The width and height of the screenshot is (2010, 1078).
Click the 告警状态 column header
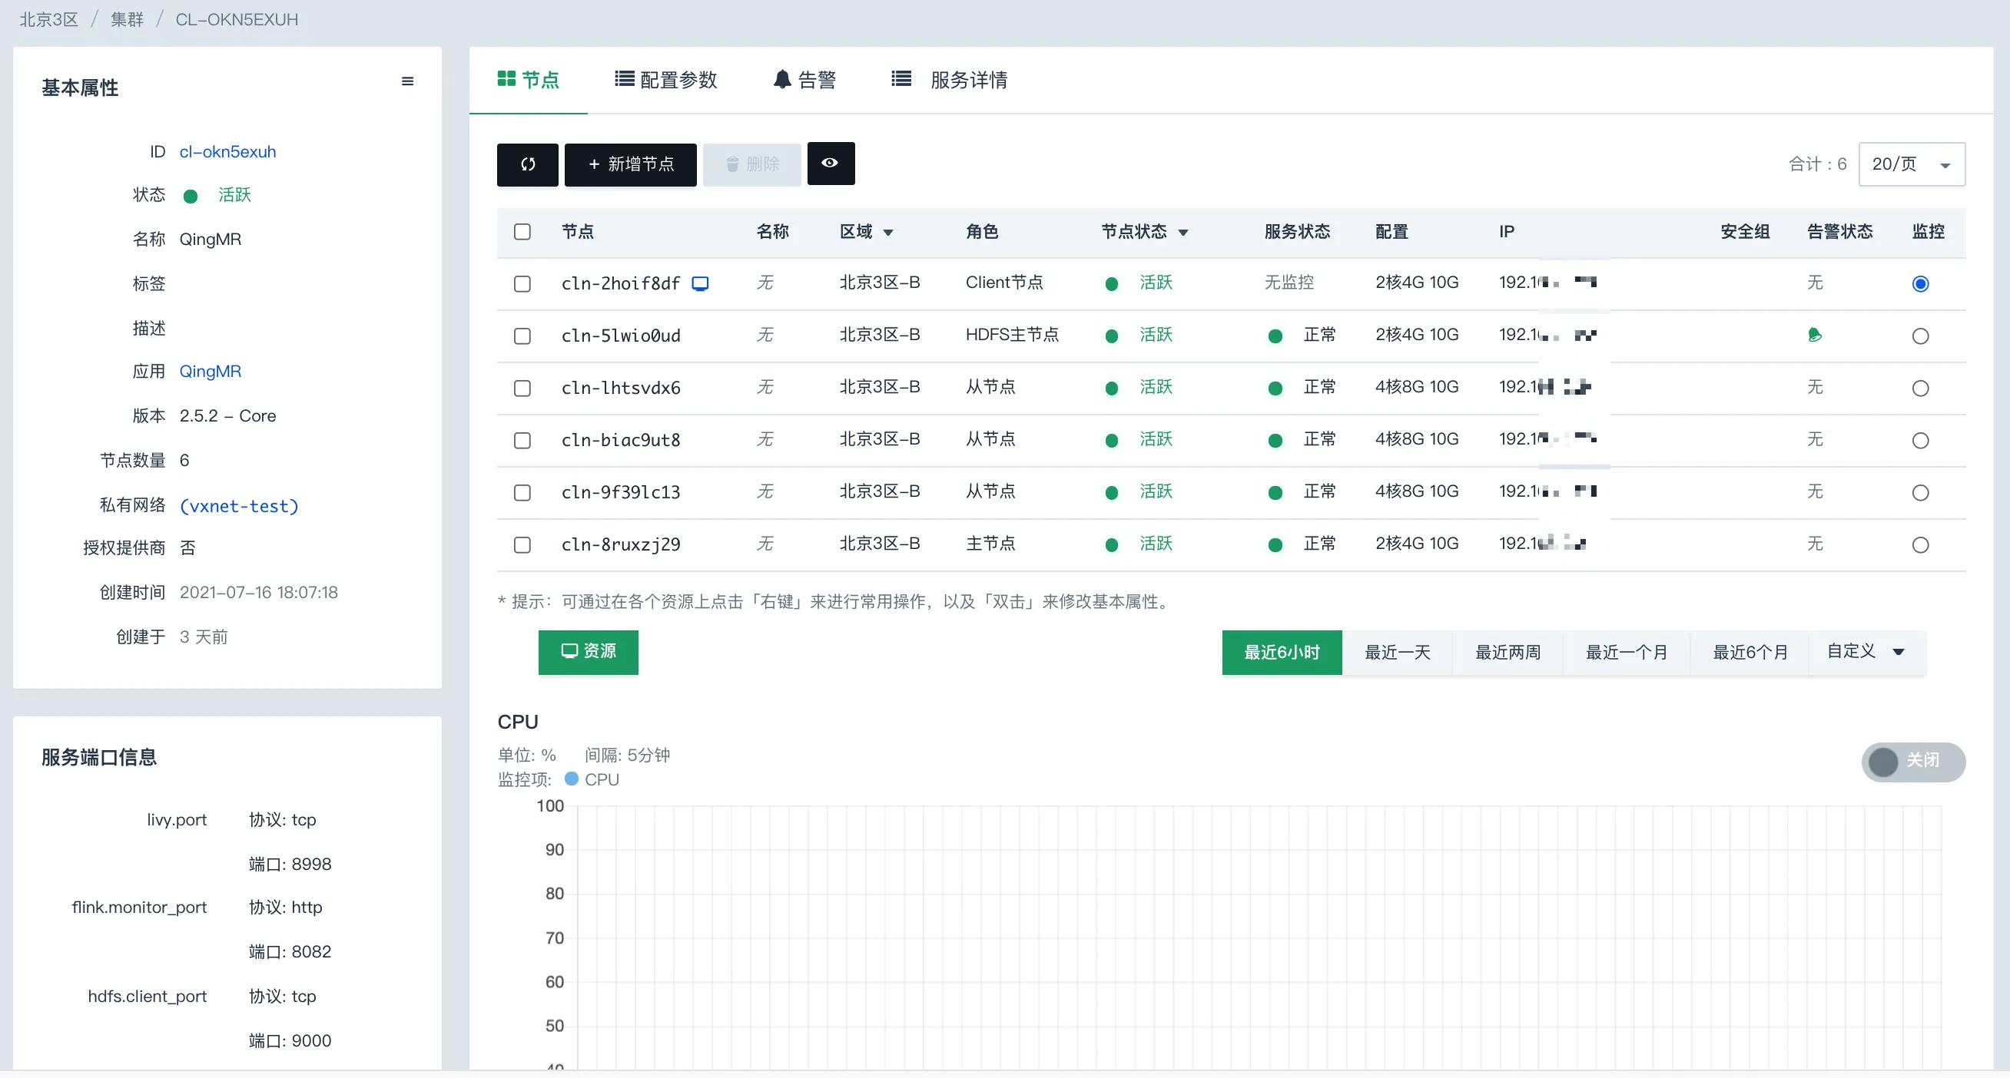[x=1840, y=232]
